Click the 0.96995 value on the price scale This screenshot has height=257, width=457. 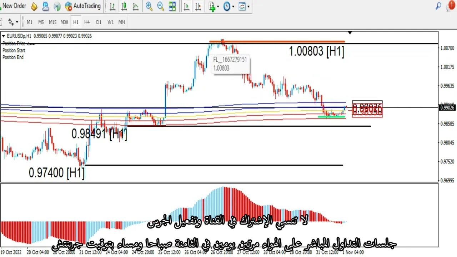[x=447, y=180]
